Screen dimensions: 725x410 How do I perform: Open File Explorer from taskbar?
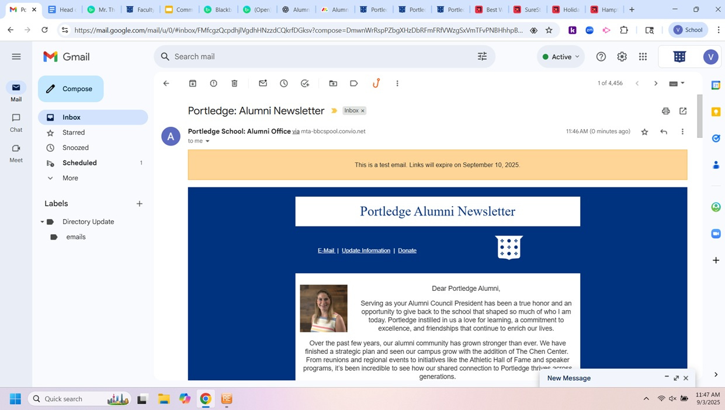point(164,399)
